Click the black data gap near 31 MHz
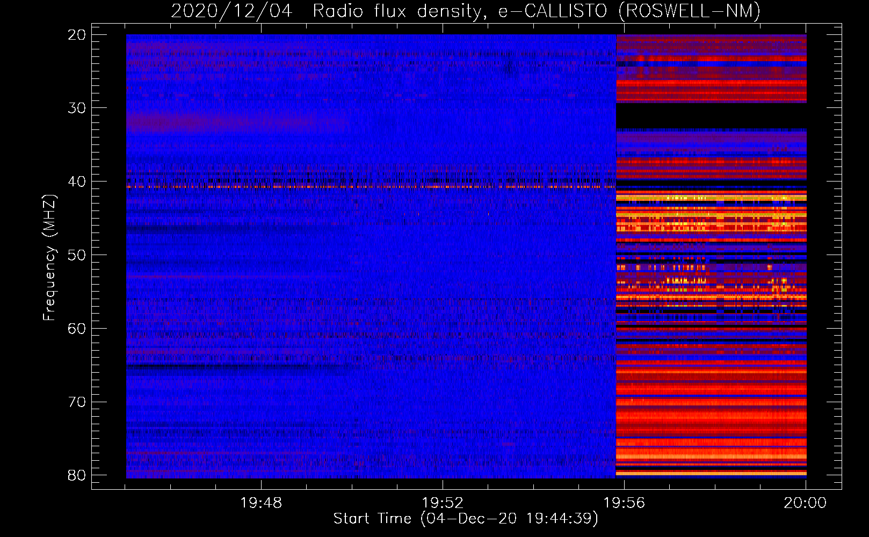 [711, 115]
